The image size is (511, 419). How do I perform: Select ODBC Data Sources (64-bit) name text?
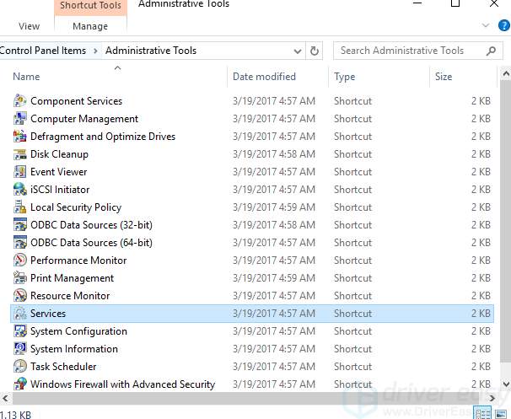[92, 243]
